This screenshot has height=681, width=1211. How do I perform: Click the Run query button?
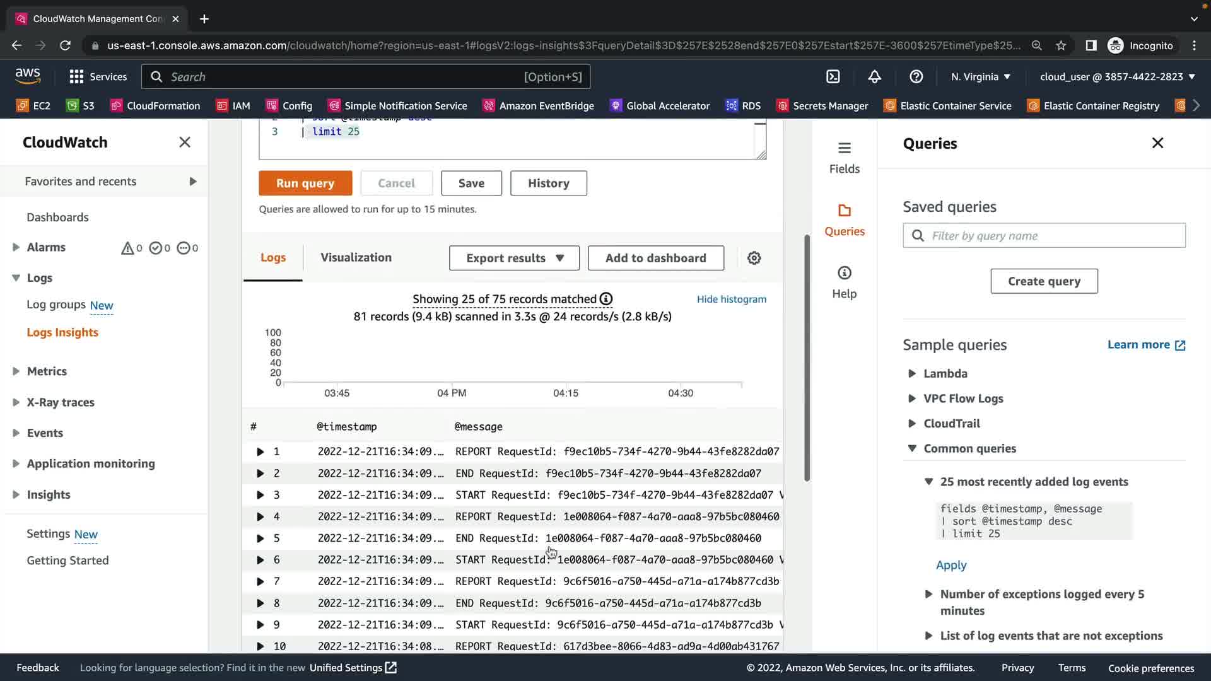(305, 183)
